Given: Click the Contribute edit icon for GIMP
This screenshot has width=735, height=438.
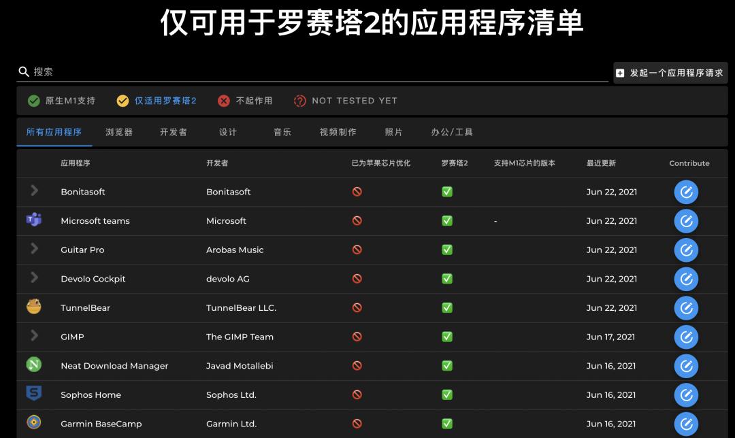Looking at the screenshot, I should tap(686, 337).
